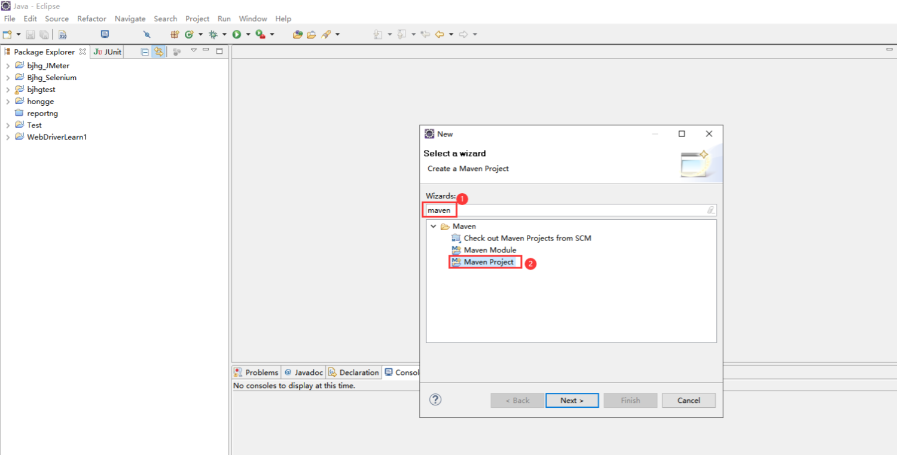Open the New toolbar dropdown arrow
This screenshot has width=897, height=455.
pos(19,34)
